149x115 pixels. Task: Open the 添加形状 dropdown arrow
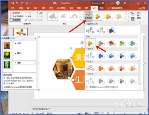coord(22,13)
